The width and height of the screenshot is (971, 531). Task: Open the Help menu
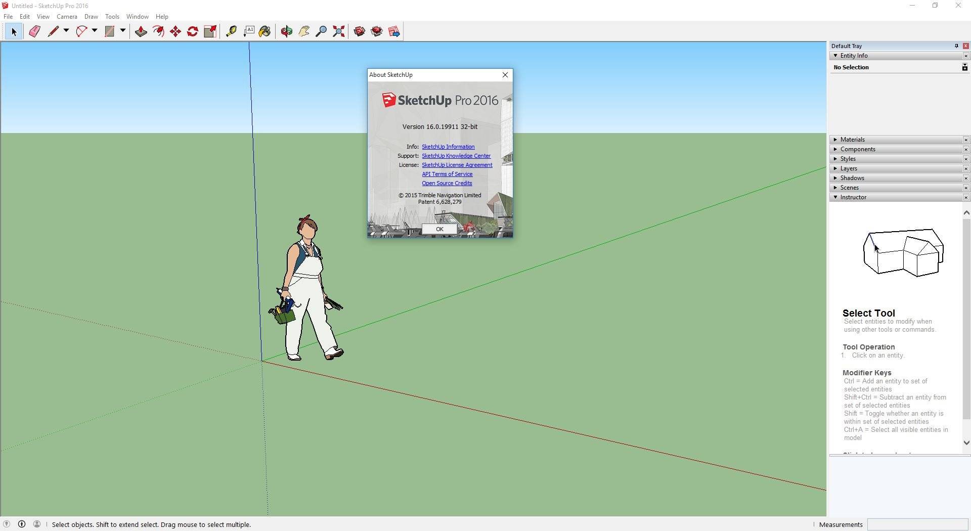(162, 17)
